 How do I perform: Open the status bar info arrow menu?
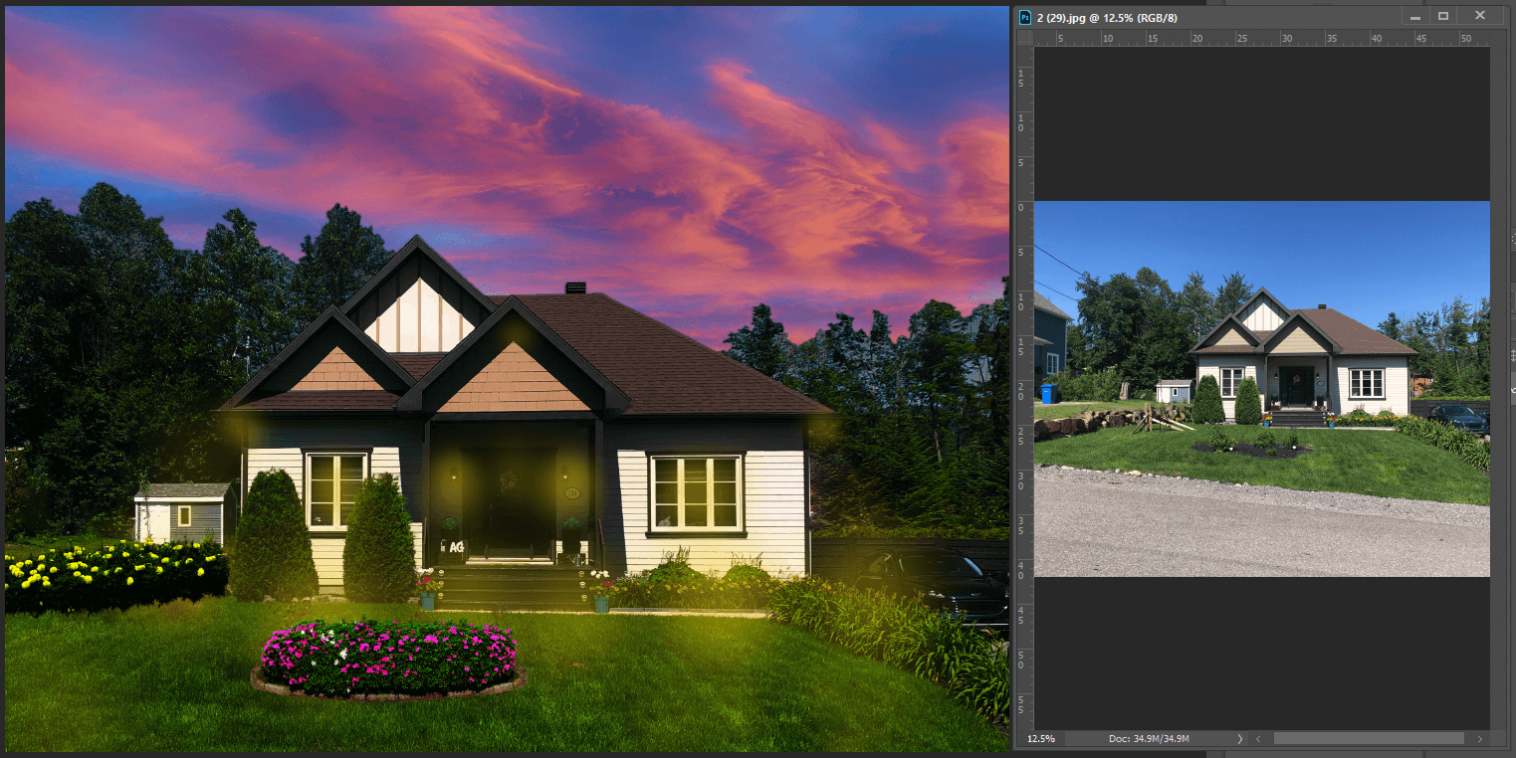1239,739
